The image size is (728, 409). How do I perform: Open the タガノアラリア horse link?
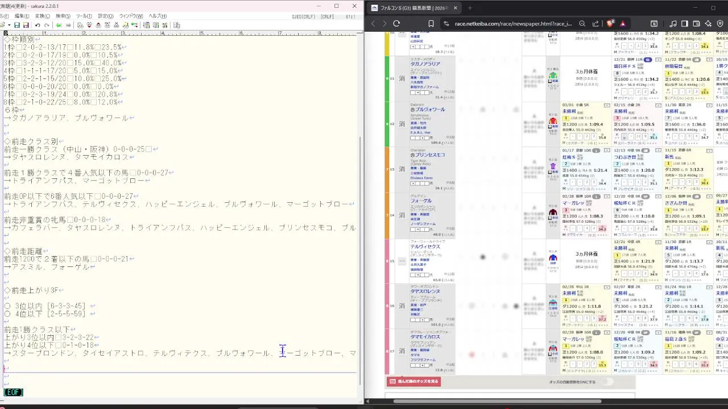[425, 64]
